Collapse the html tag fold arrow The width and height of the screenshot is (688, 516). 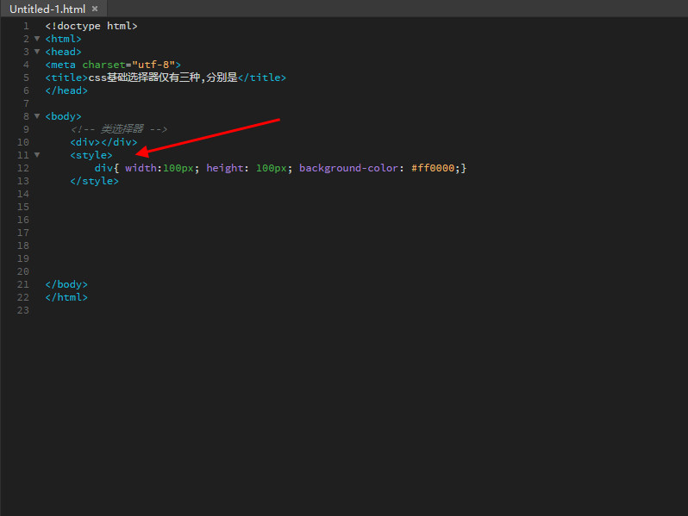click(x=36, y=39)
